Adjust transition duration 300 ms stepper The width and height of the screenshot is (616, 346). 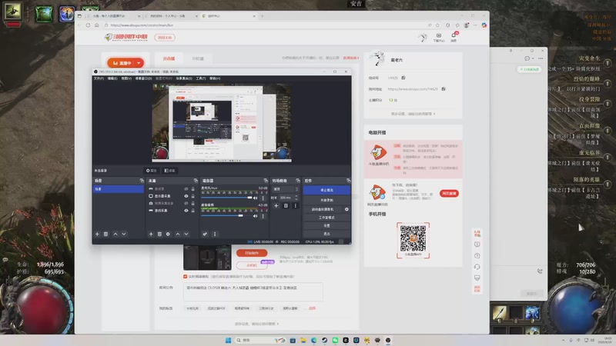(296, 198)
